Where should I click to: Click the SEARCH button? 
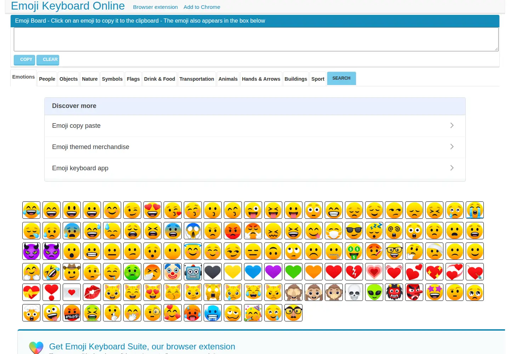[x=341, y=78]
